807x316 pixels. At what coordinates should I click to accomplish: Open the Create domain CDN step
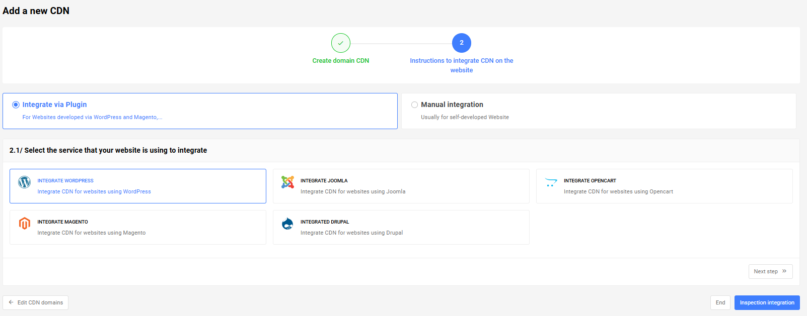tap(341, 61)
